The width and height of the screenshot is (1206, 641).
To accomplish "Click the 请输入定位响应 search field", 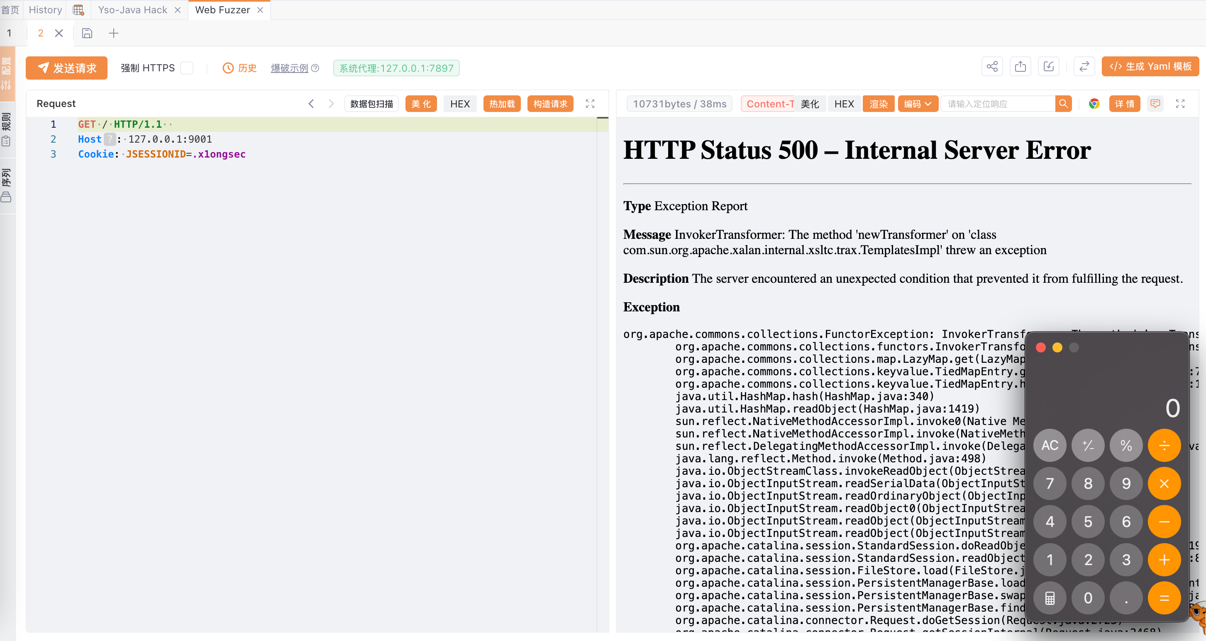I will (998, 104).
